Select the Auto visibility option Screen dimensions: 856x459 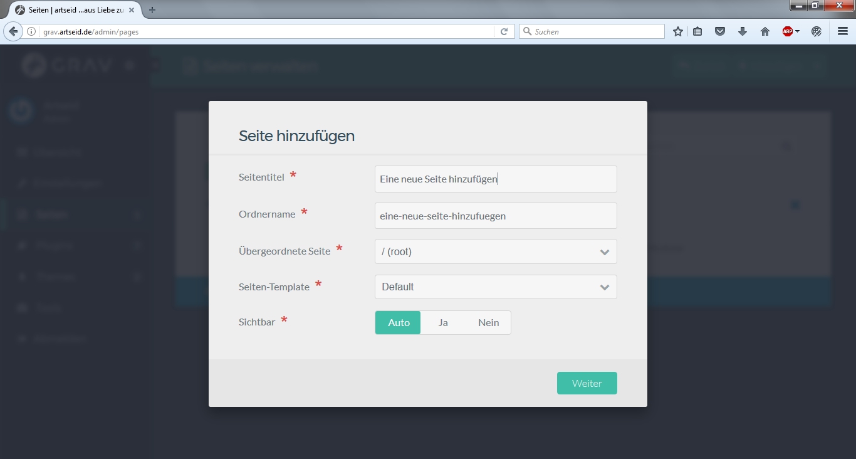coord(399,323)
